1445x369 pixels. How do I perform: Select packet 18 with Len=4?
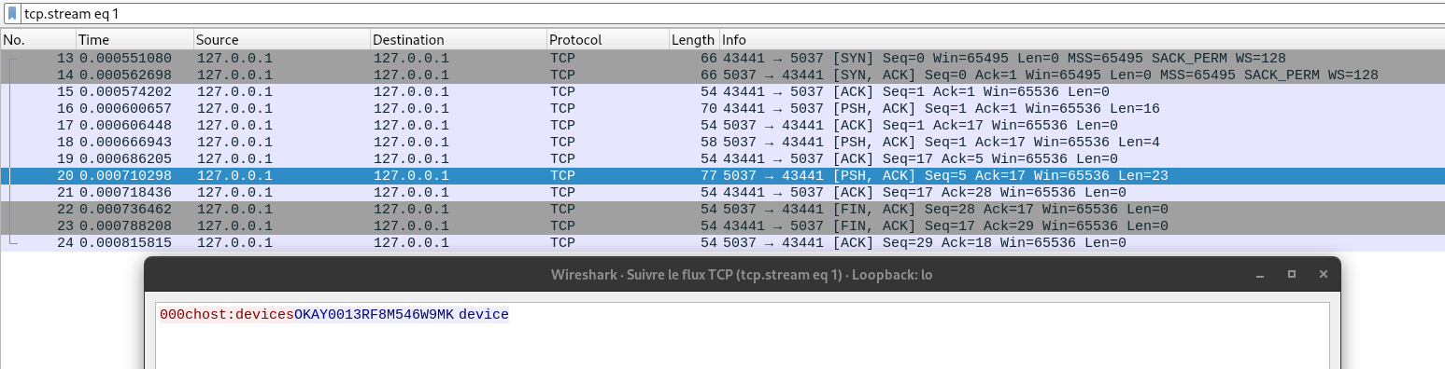point(722,142)
